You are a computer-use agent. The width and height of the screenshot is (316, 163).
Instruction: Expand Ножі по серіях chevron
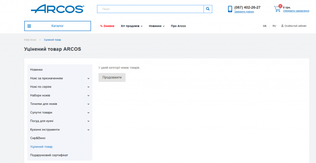pyautogui.click(x=88, y=87)
